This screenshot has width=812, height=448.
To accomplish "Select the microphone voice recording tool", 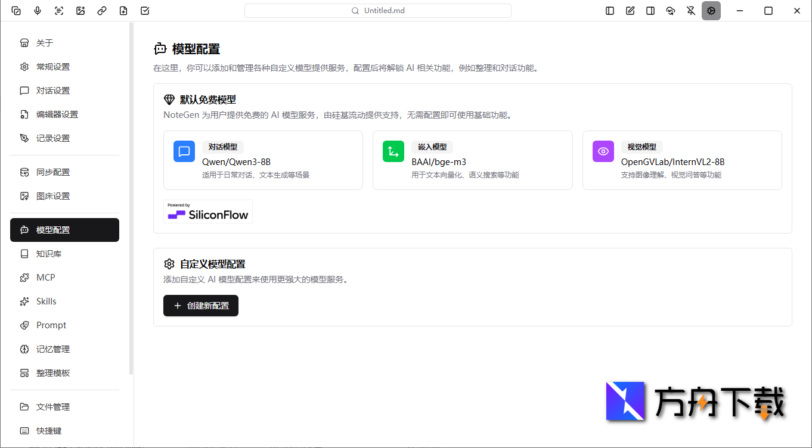I will 38,10.
